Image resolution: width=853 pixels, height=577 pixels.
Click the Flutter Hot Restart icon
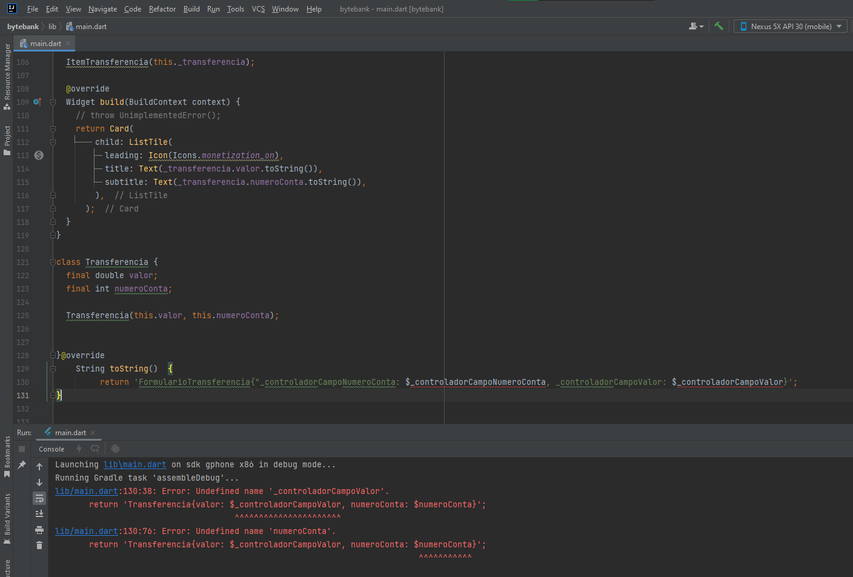[x=95, y=449]
